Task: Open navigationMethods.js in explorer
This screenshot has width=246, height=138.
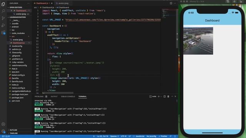Action: click(x=21, y=91)
